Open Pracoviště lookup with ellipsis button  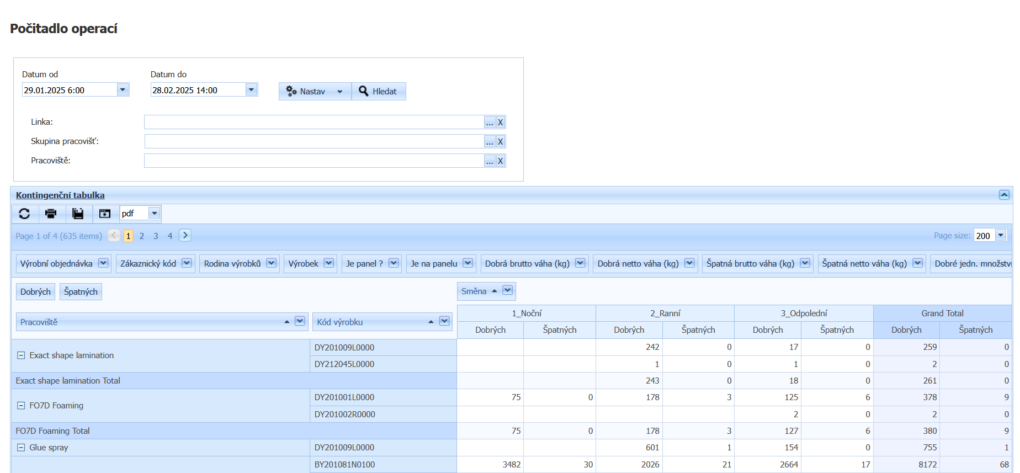(490, 161)
